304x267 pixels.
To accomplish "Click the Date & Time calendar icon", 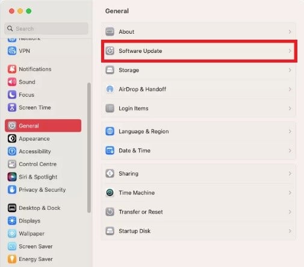I will [x=110, y=150].
